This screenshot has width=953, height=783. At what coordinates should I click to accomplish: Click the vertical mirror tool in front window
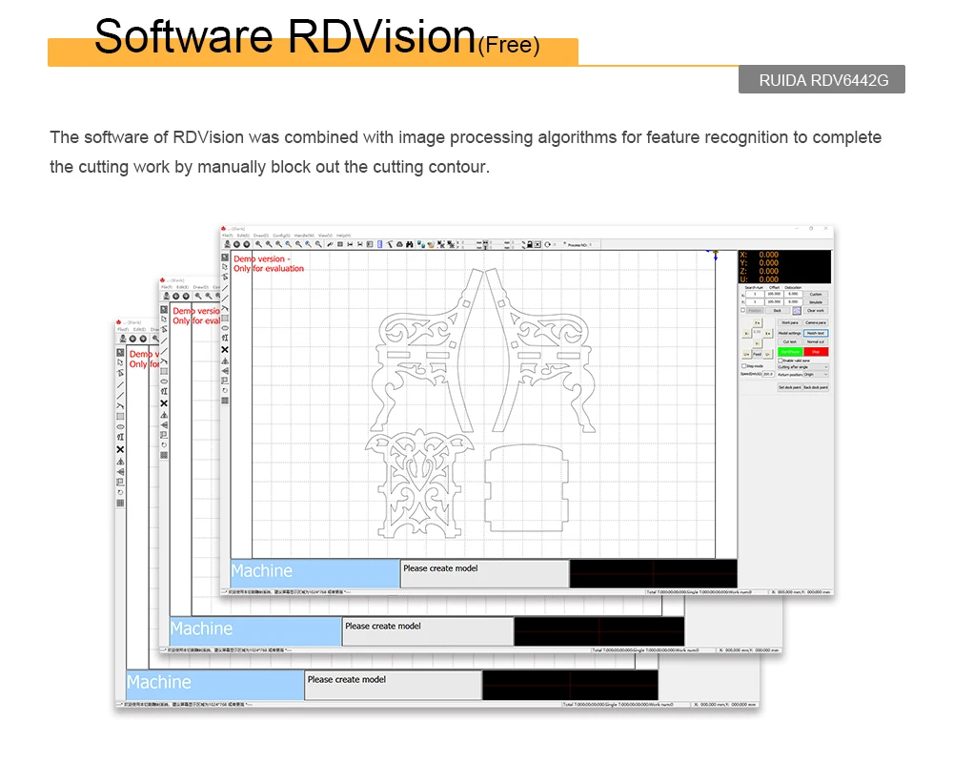[225, 371]
